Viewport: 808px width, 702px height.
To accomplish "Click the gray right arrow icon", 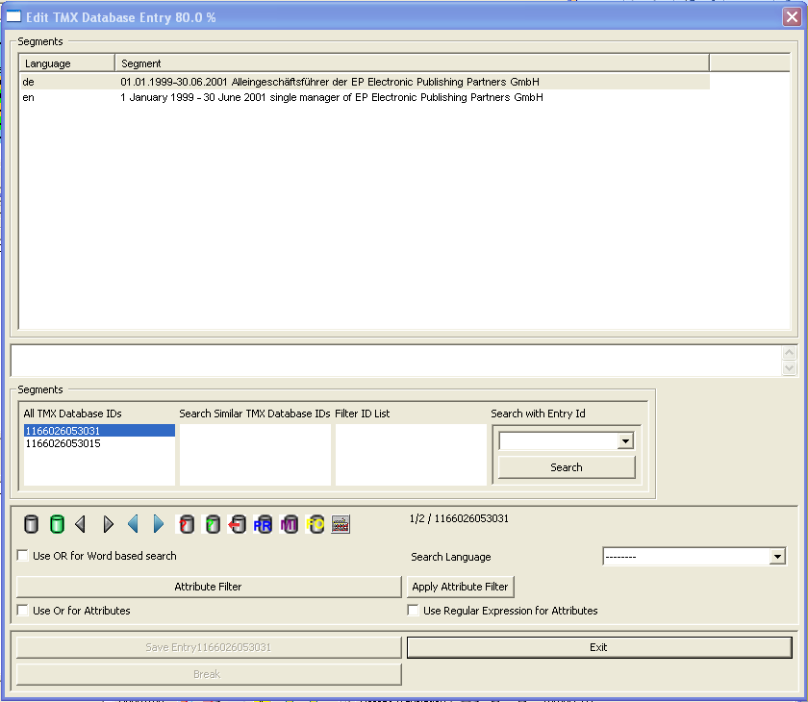I will tap(108, 524).
